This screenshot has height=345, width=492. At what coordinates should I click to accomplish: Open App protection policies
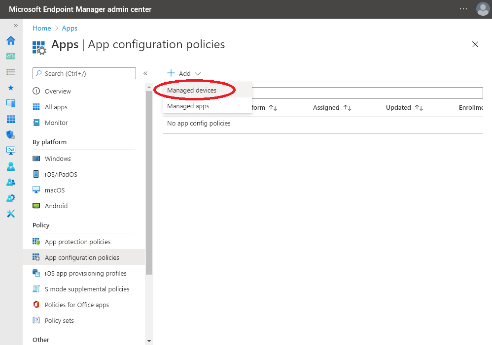[84, 242]
